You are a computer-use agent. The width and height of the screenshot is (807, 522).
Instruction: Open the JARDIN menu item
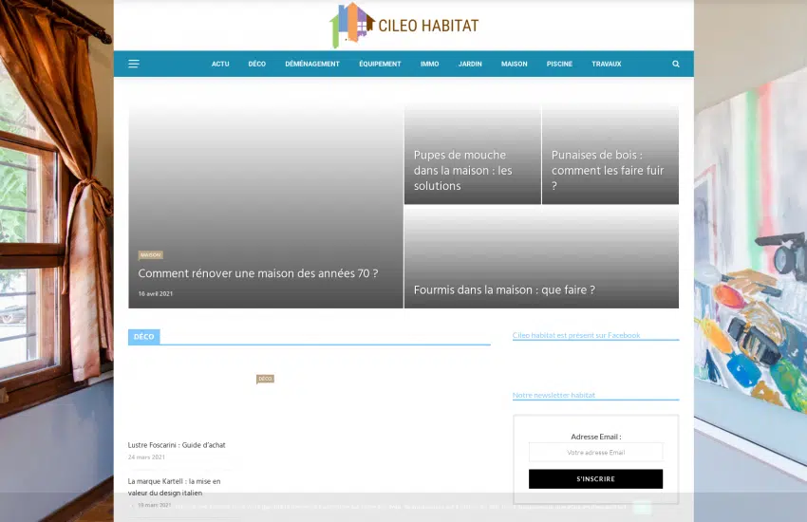[470, 64]
